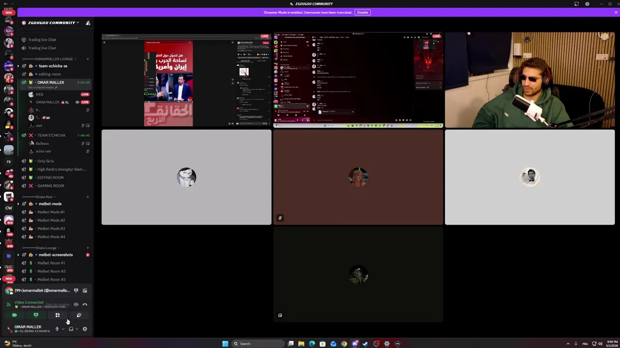Screen dimensions: 620x348
Task: Open second live stream tile showing Discord chat
Action: click(358, 80)
